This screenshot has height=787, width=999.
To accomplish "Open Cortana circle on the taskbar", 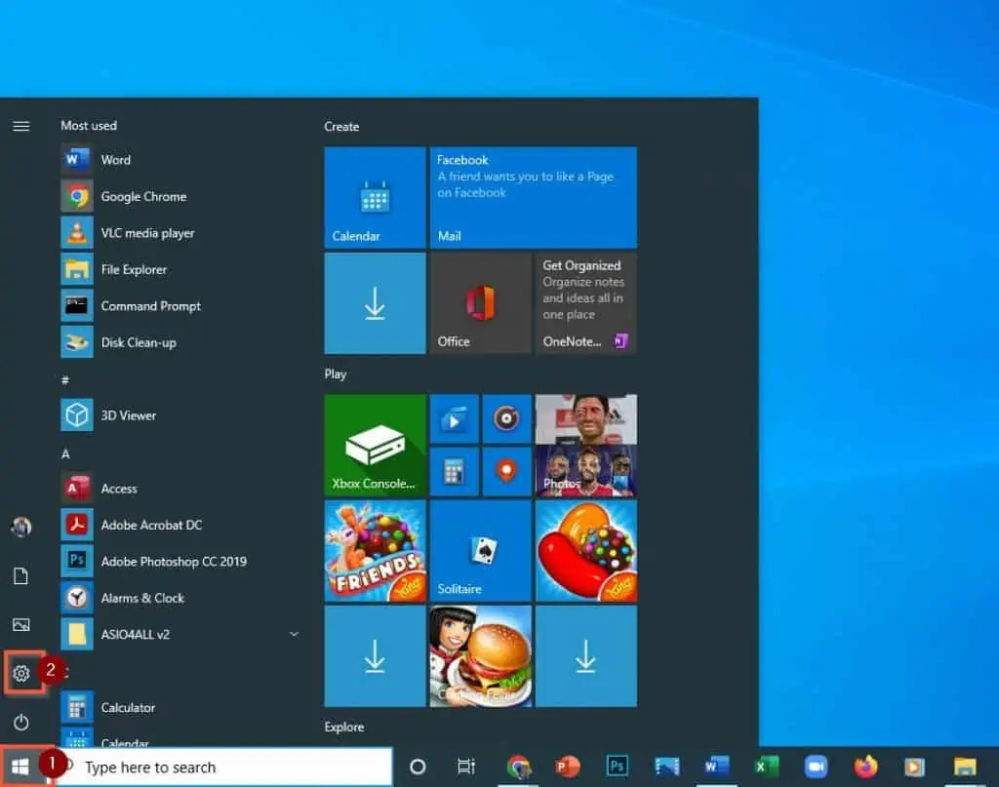I will [x=418, y=767].
